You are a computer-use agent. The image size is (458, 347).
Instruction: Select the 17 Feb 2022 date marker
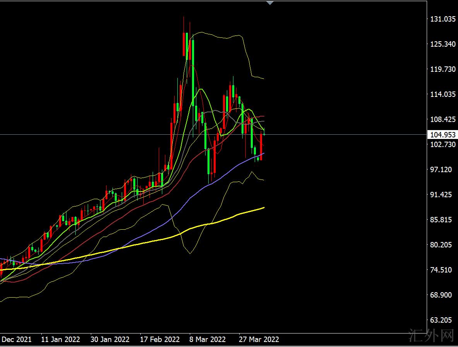(160, 340)
